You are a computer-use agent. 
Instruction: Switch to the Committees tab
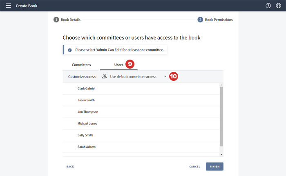[x=81, y=65]
